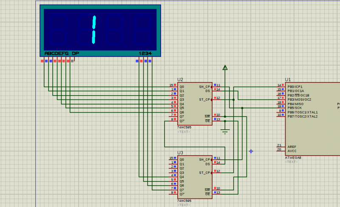Image resolution: width=340 pixels, height=207 pixels.
Task: Click the AVCC pin label on U1
Action: [292, 151]
